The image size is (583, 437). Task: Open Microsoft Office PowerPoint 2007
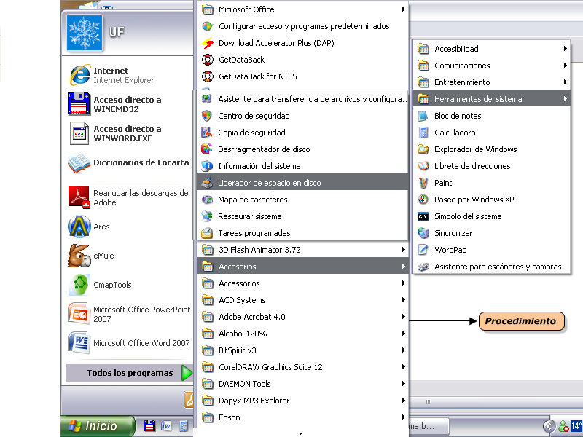pos(130,314)
